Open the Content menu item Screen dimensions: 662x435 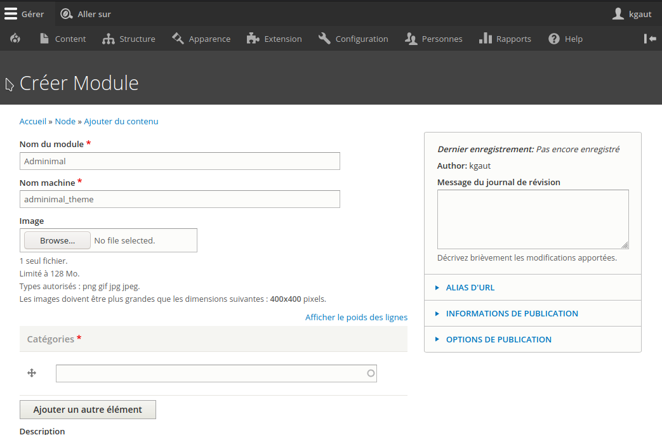pos(62,39)
